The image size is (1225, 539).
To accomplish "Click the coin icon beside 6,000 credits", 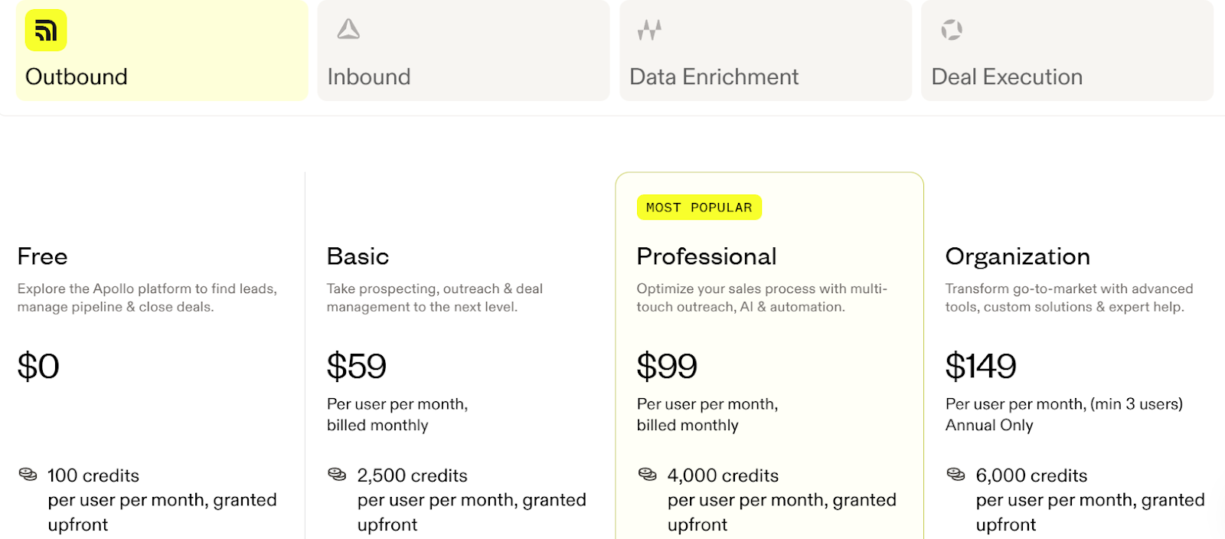I will pyautogui.click(x=955, y=474).
